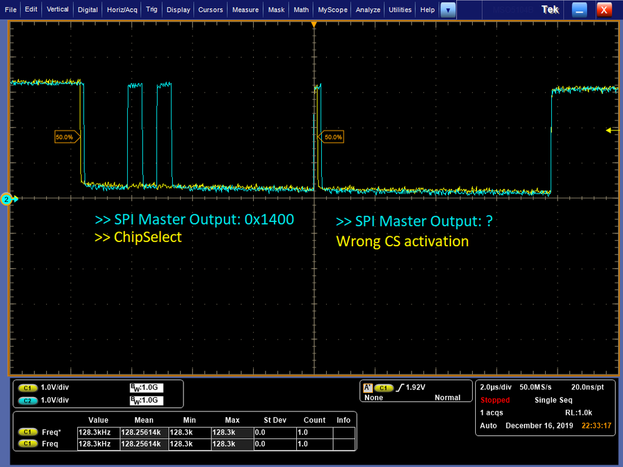Select the Freq* value 128.3kHz cell
Viewport: 623px width, 467px height.
point(99,433)
